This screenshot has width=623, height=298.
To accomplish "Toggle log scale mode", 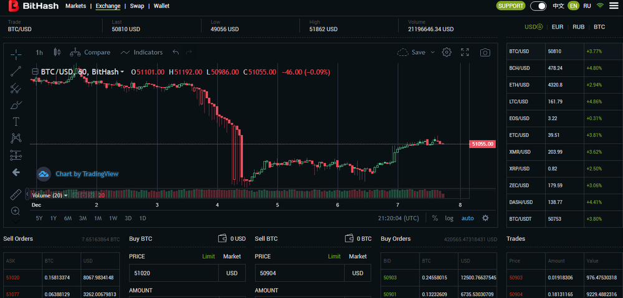I will pyautogui.click(x=449, y=218).
